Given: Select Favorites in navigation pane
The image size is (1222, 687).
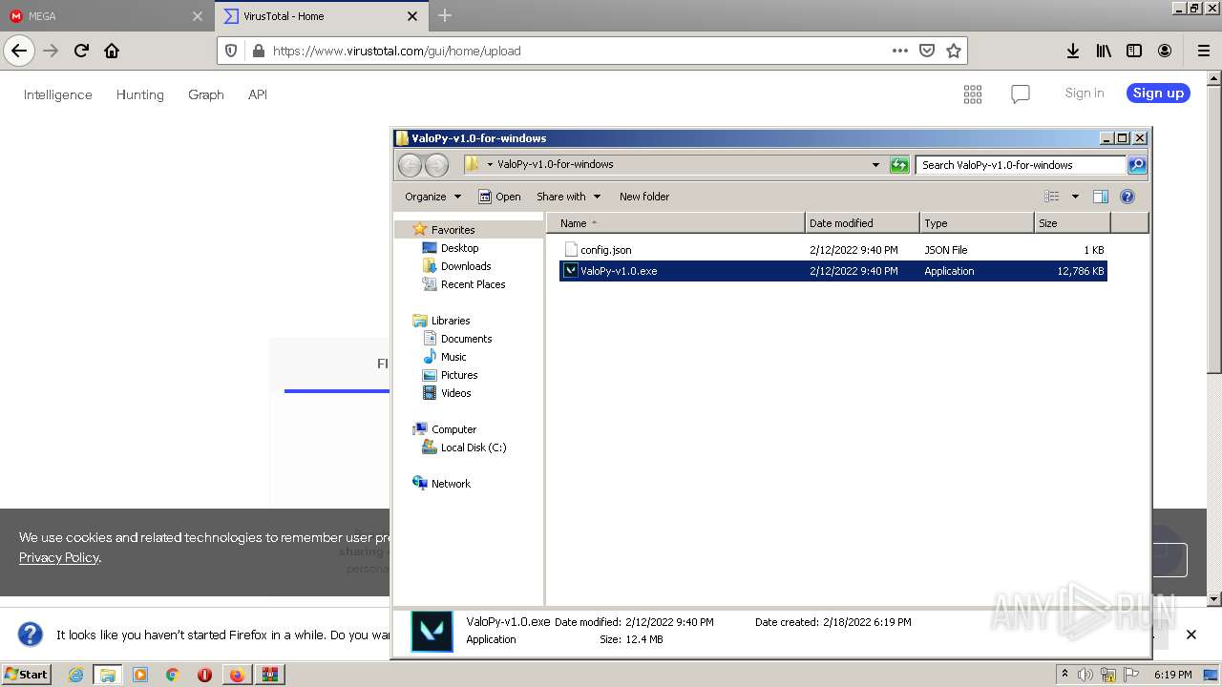Looking at the screenshot, I should [453, 230].
